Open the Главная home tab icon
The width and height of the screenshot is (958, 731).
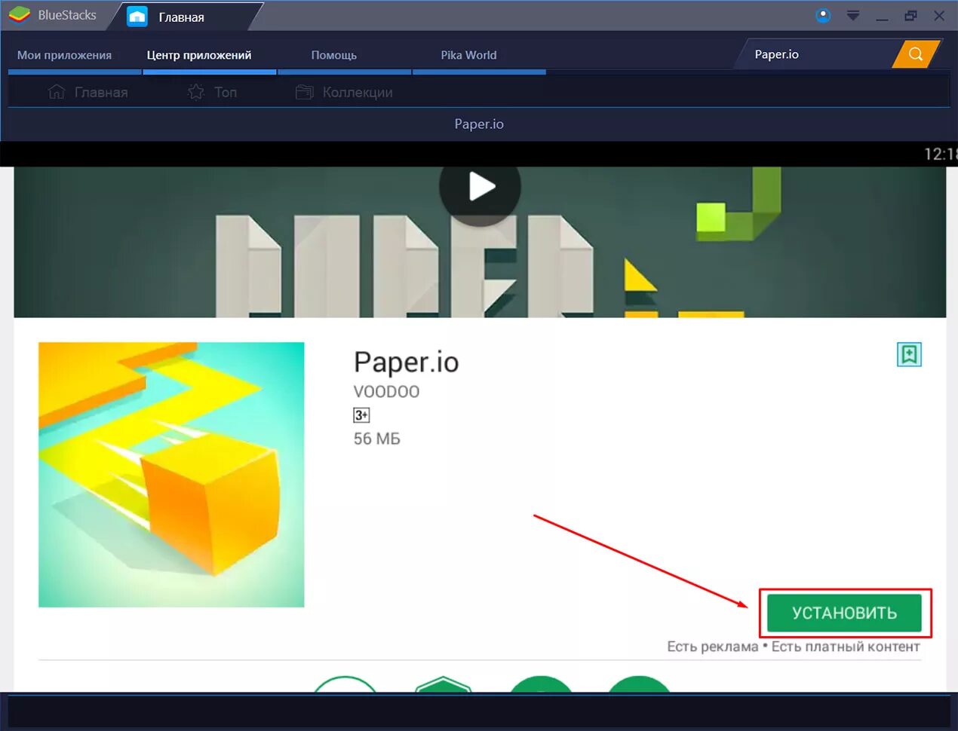[x=137, y=16]
